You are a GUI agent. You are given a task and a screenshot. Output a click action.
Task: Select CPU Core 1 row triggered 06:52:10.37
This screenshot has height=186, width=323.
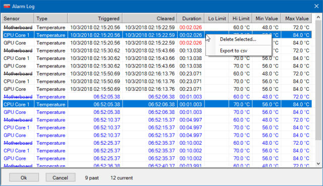tap(157, 128)
